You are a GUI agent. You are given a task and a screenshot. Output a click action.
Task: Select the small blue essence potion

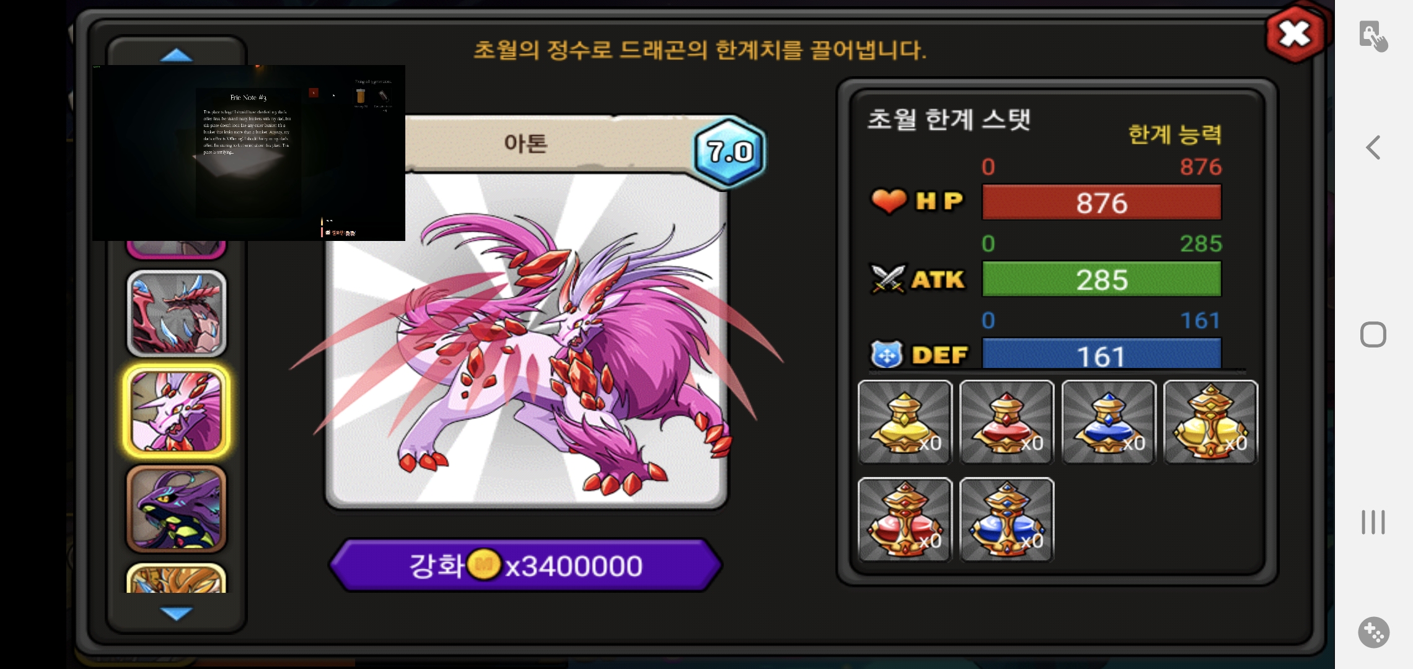1109,422
